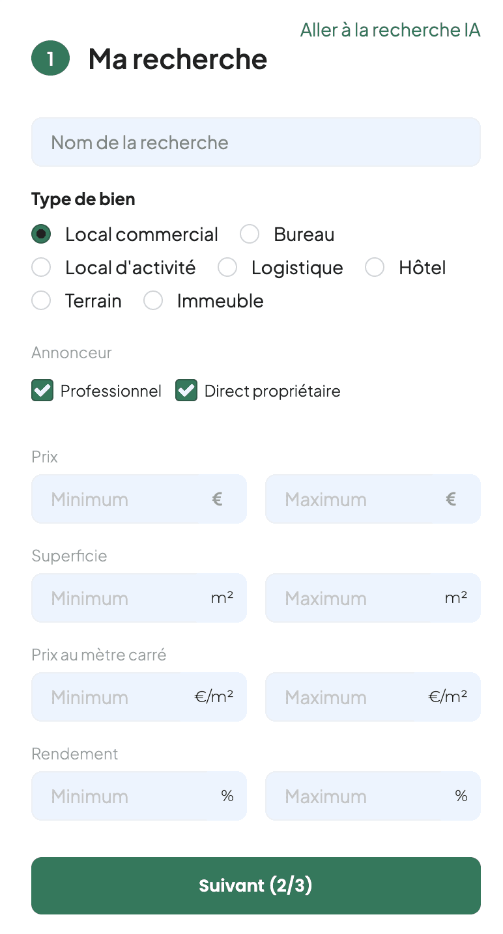Uncheck the 'Professionnel' checkbox
Screen dimensions: 503x934
click(42, 391)
